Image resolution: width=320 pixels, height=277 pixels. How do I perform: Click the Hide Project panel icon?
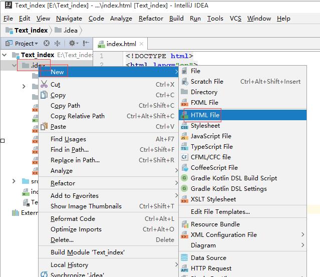[86, 43]
